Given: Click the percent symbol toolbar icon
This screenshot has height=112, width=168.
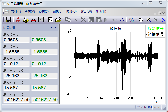Looking at the screenshot, I should pyautogui.click(x=131, y=20).
